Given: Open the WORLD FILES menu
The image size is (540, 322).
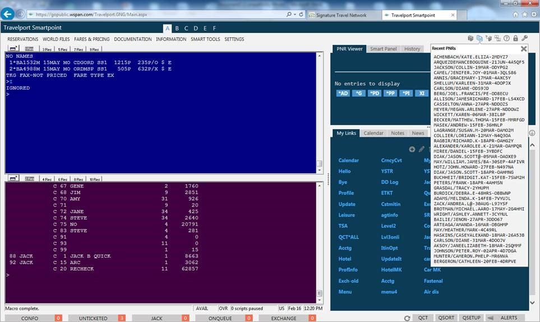Looking at the screenshot, I should pyautogui.click(x=56, y=39).
